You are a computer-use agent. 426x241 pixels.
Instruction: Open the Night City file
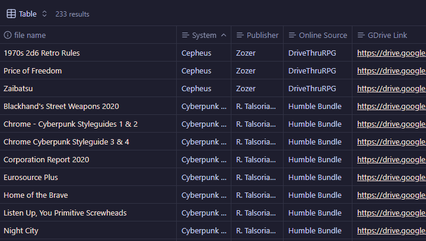(x=21, y=231)
